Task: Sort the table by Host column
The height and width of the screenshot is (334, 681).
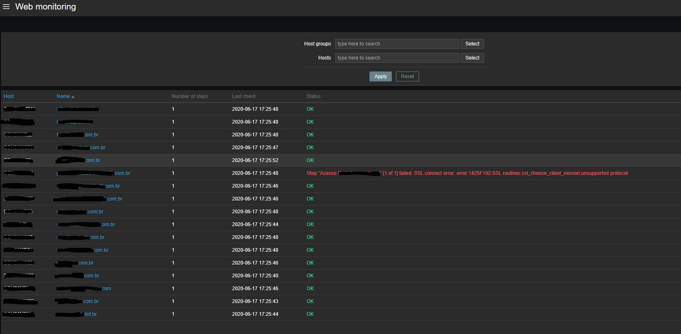Action: (9, 96)
